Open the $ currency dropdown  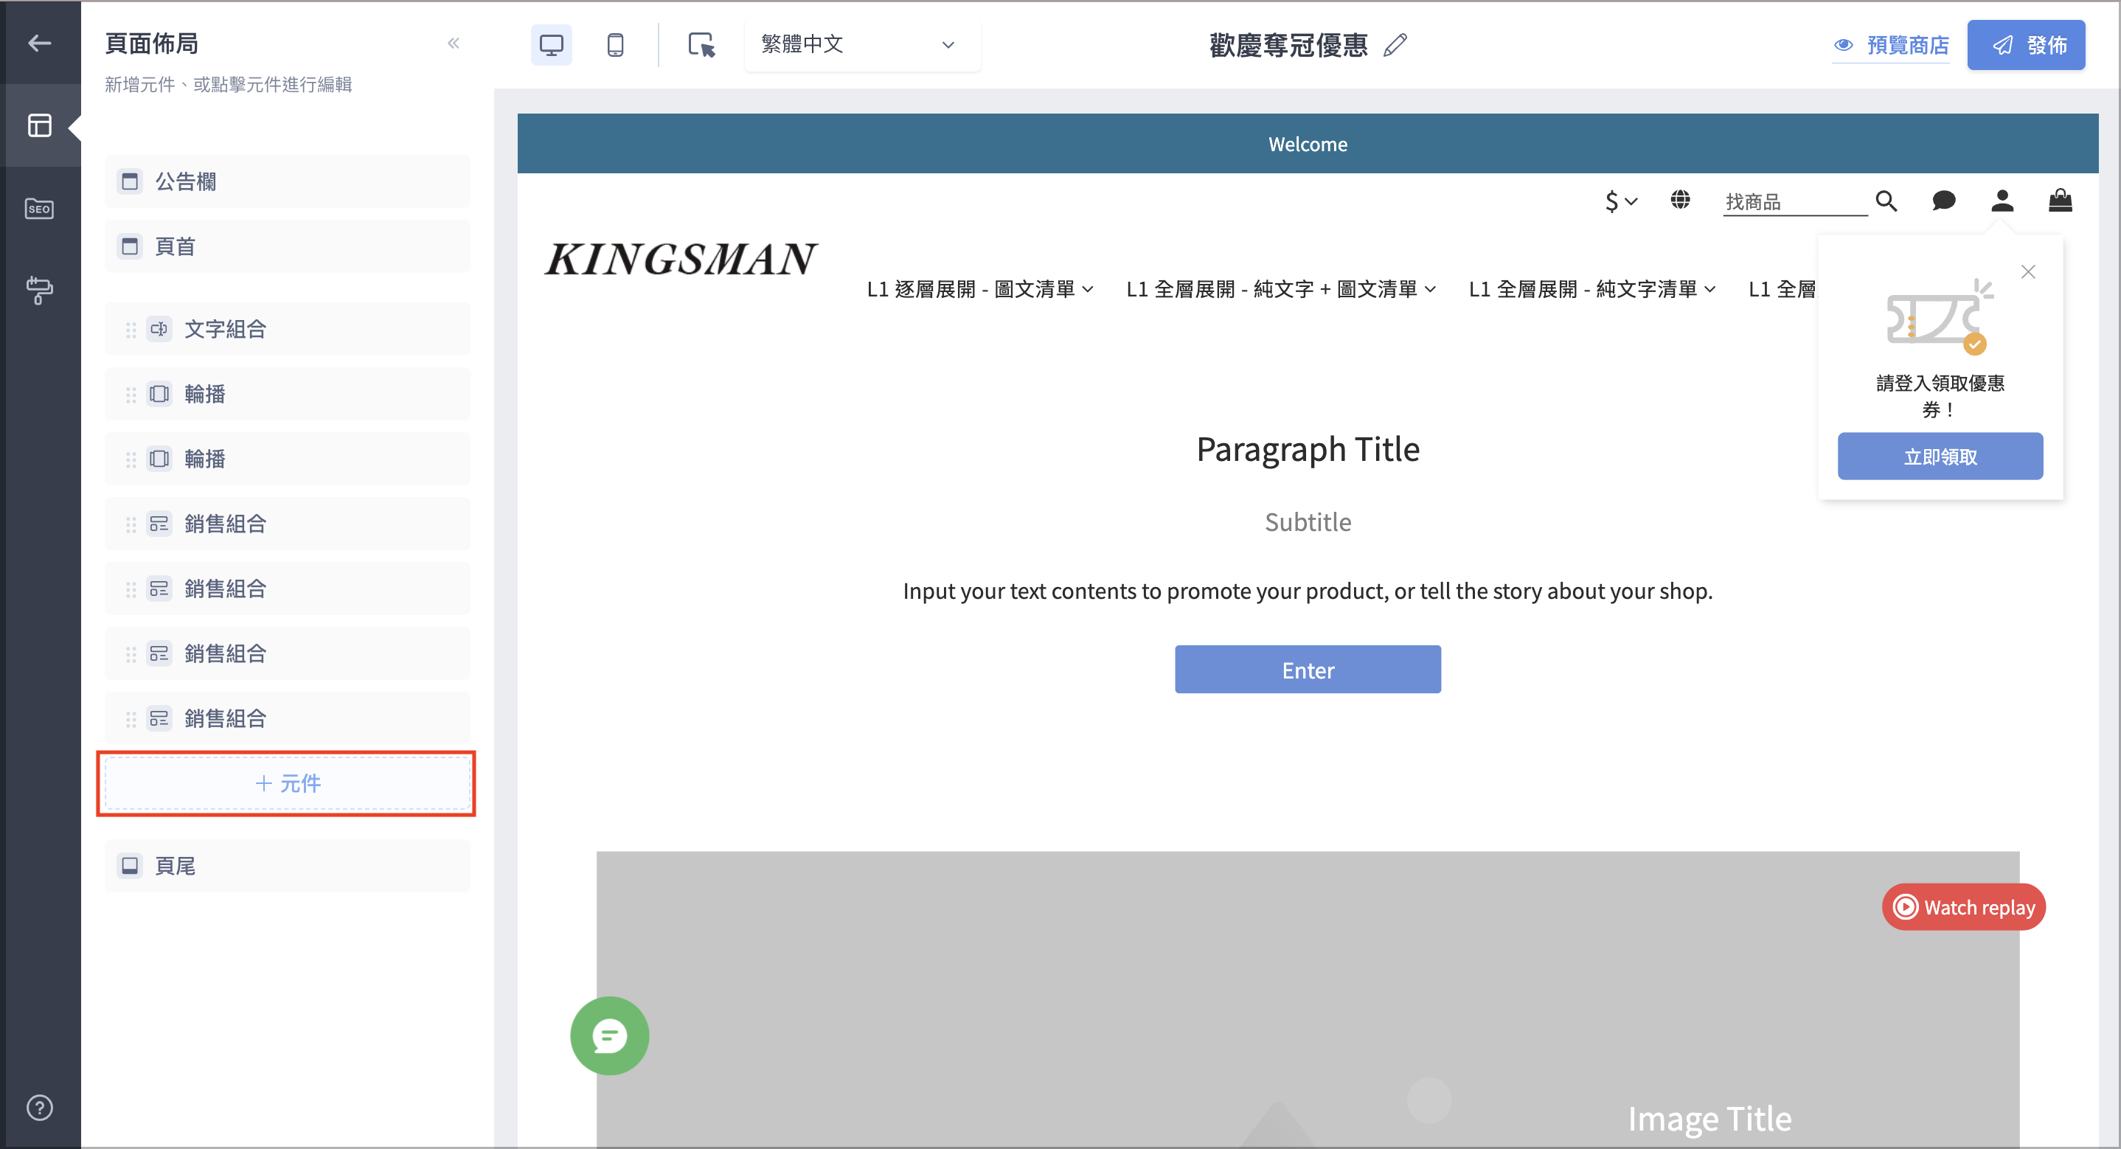pyautogui.click(x=1621, y=201)
